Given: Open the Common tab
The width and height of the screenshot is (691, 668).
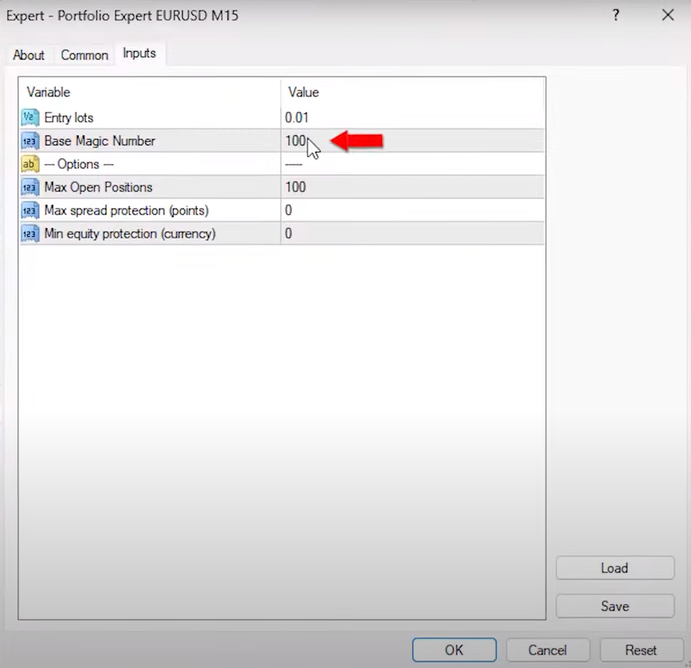Looking at the screenshot, I should (84, 55).
